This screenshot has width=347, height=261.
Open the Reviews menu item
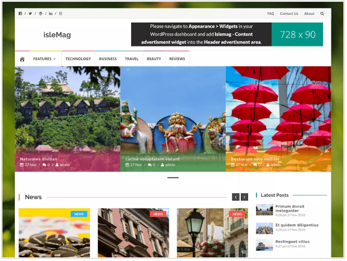[x=177, y=59]
